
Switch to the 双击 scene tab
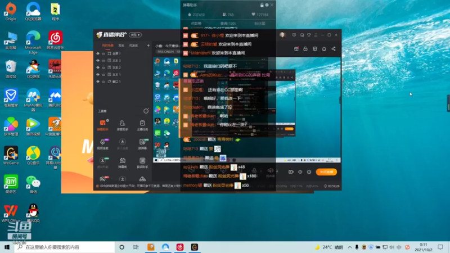tap(121, 46)
